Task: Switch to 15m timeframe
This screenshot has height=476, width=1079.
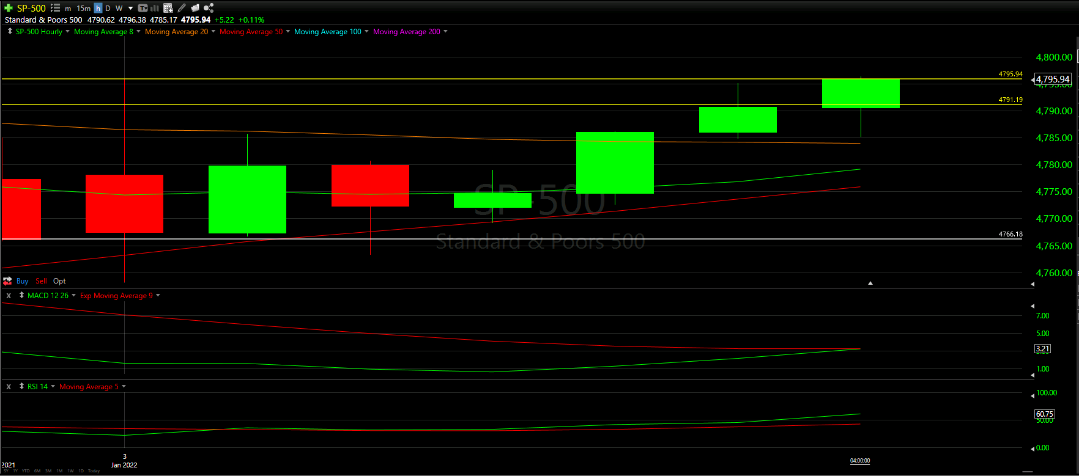Action: tap(84, 9)
